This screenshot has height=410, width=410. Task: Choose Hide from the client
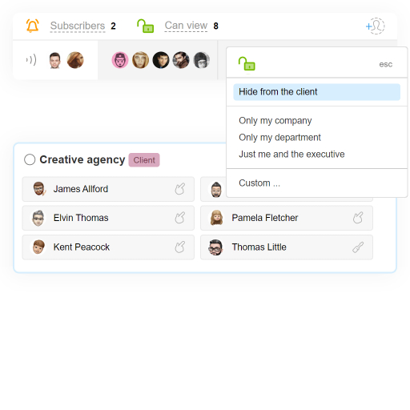click(316, 92)
